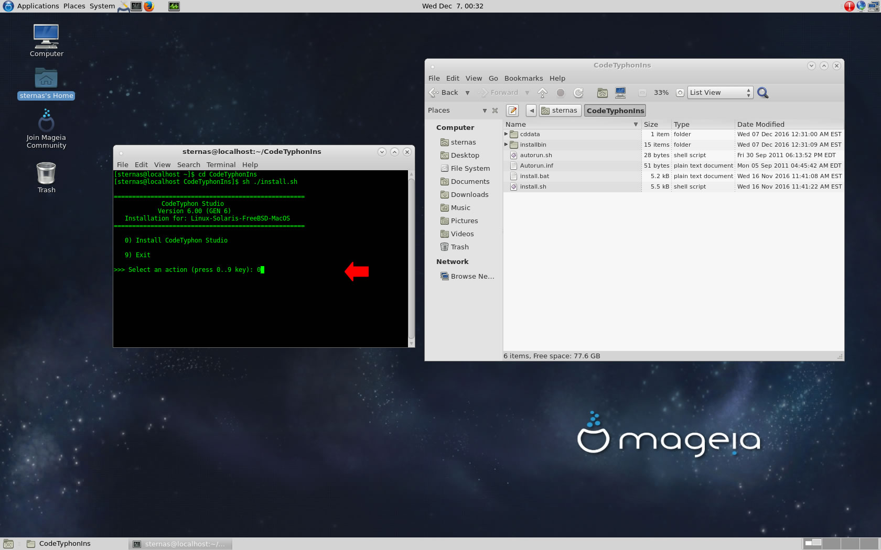
Task: Sort files by Date Modified column
Action: coord(789,125)
